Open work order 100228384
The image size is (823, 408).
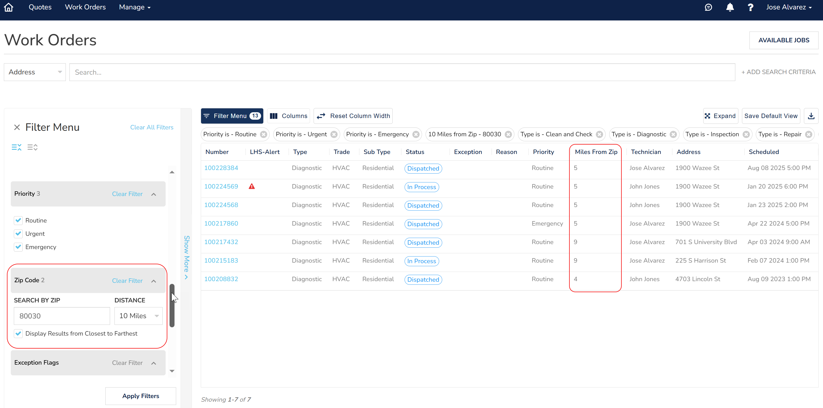(221, 168)
